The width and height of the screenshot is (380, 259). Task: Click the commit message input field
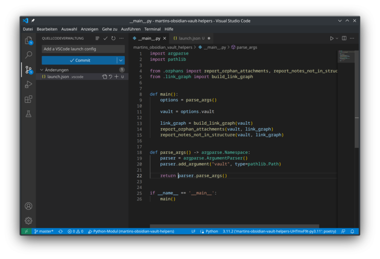[x=83, y=49]
